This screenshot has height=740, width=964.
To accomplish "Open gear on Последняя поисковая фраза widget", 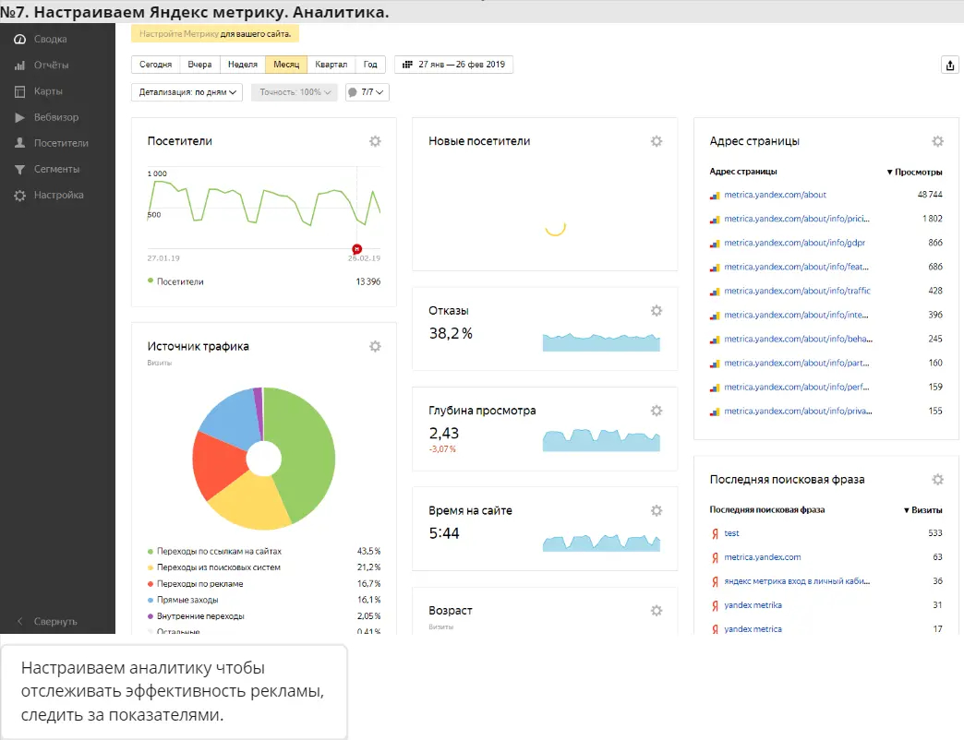I will 937,480.
